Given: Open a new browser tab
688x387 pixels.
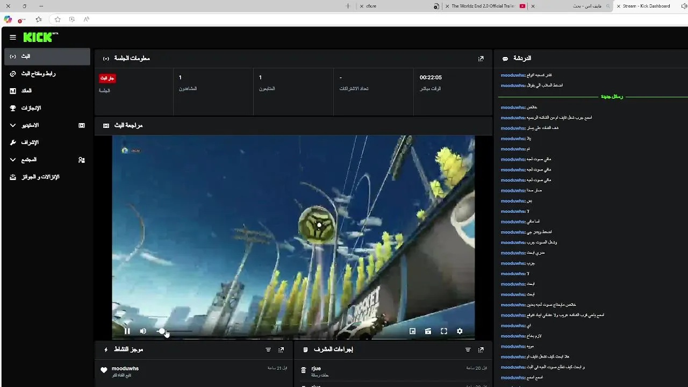Looking at the screenshot, I should click(x=348, y=6).
